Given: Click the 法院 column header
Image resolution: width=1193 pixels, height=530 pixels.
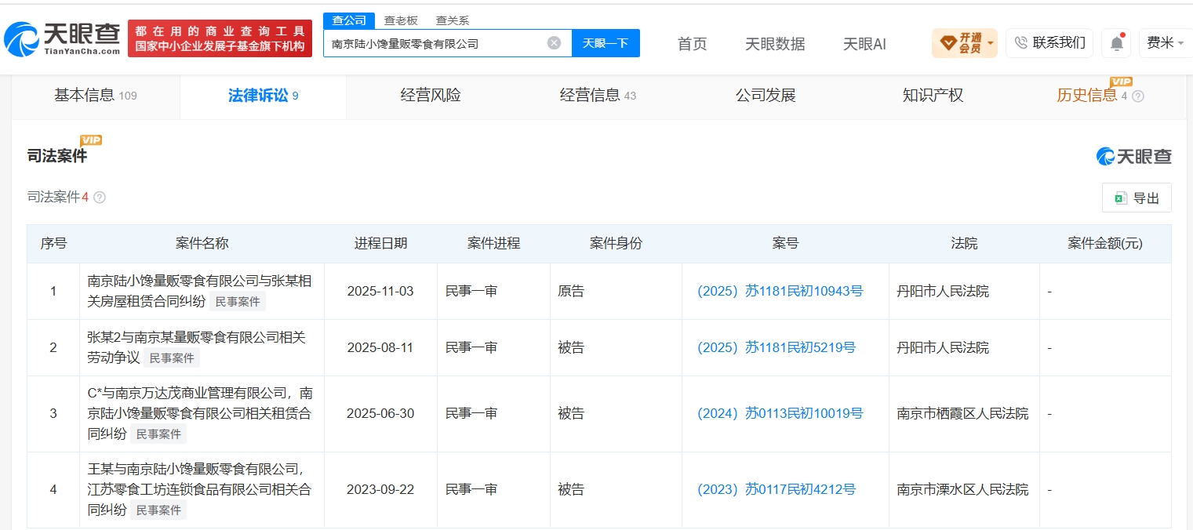Looking at the screenshot, I should click(964, 243).
